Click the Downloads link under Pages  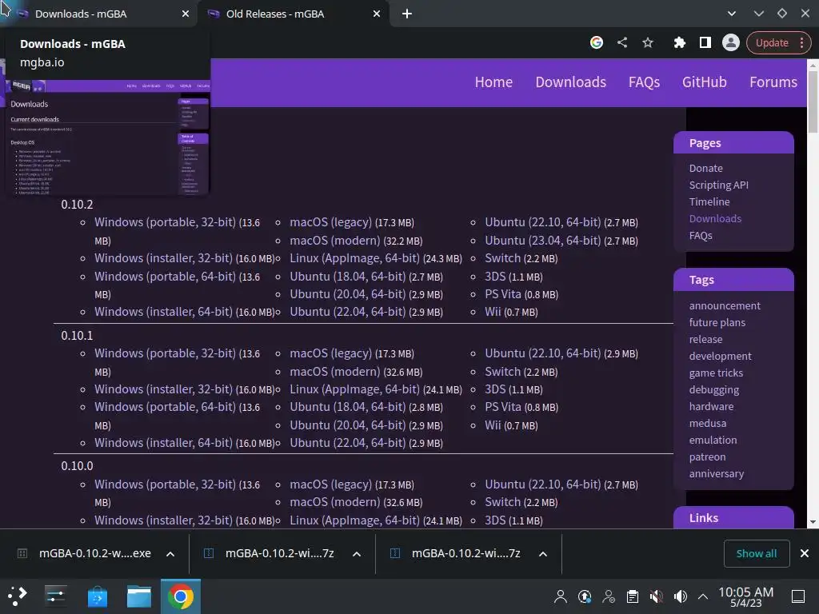(715, 218)
